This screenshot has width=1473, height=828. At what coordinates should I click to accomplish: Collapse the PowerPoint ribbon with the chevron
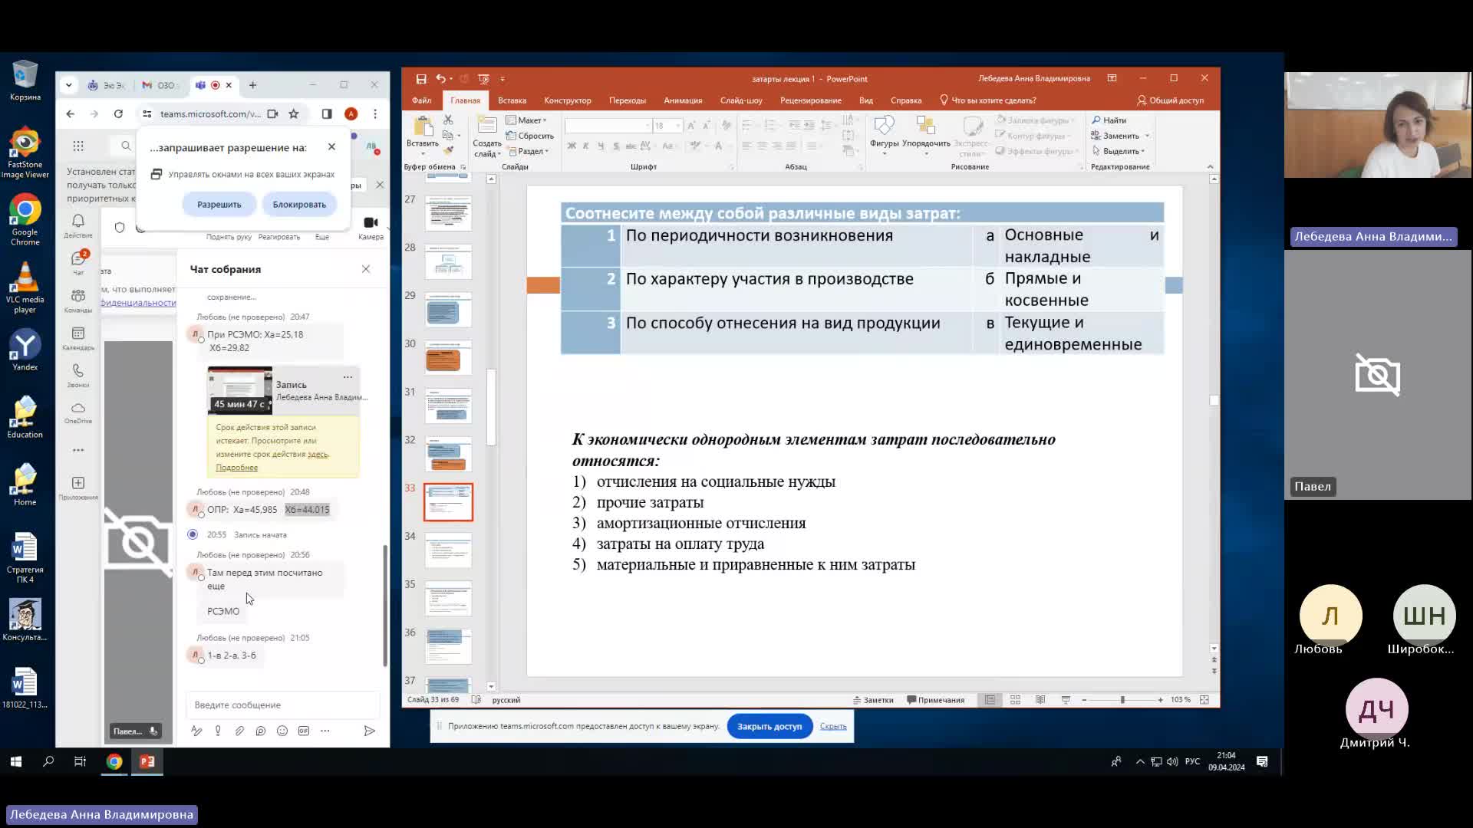point(1210,166)
